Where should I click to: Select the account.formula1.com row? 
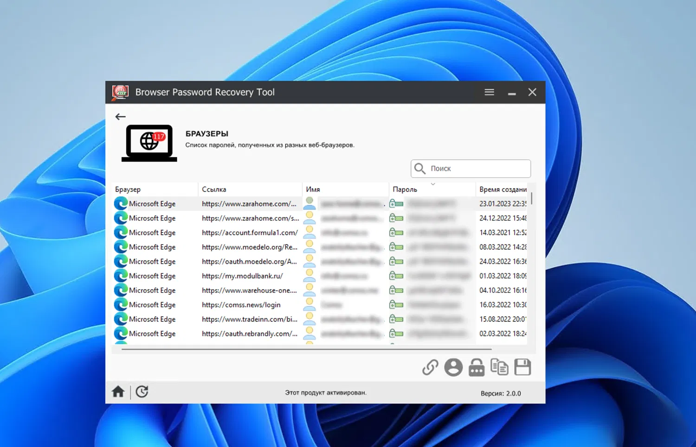pos(320,233)
